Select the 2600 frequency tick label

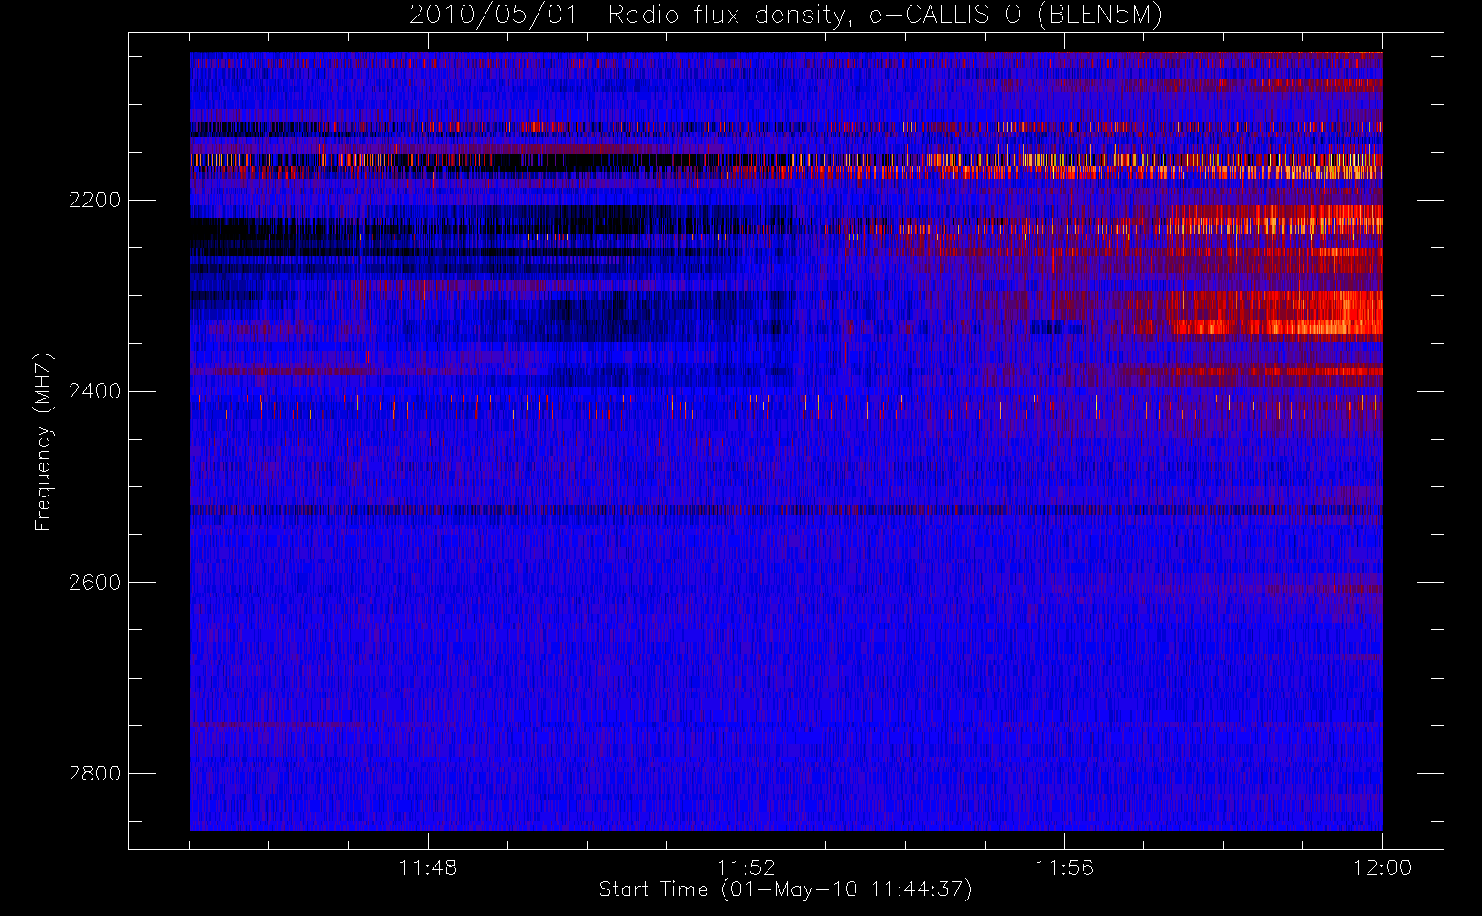coord(94,583)
